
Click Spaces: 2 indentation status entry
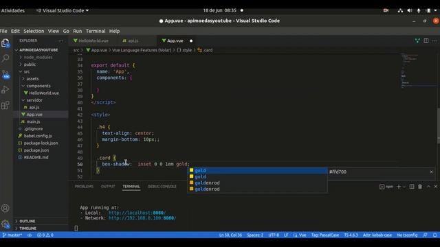[x=255, y=235]
